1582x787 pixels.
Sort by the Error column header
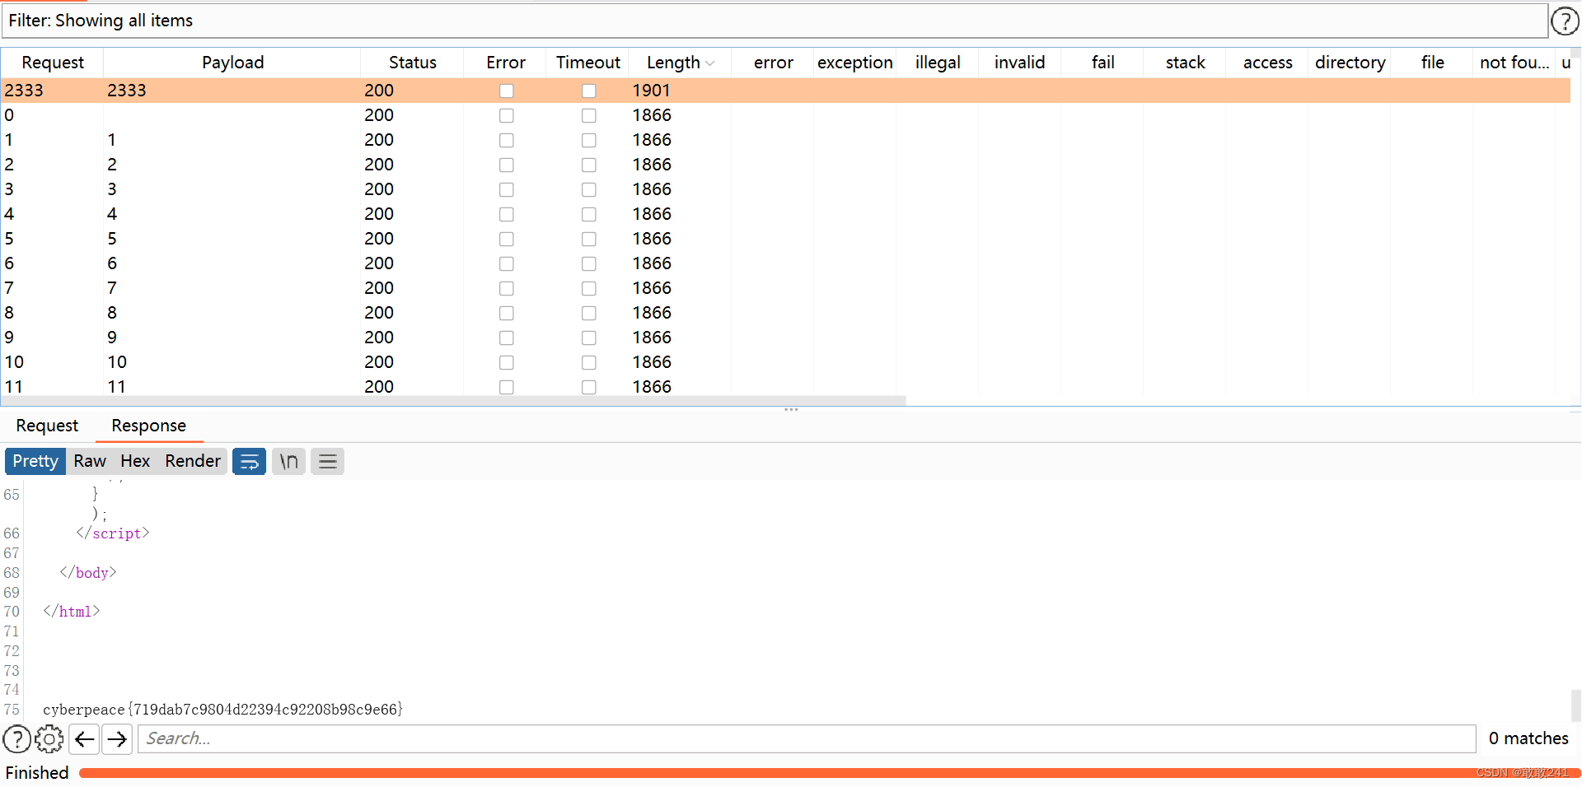coord(506,63)
